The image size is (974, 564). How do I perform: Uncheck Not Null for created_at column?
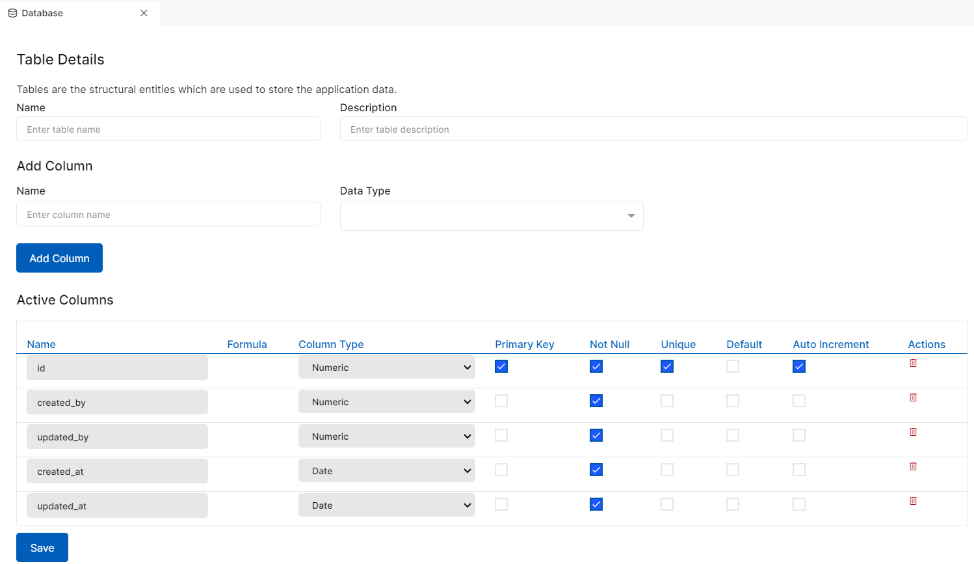(x=596, y=470)
